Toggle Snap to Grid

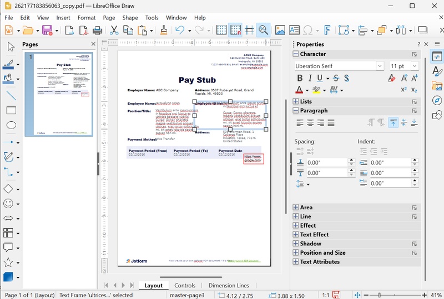[x=235, y=30]
